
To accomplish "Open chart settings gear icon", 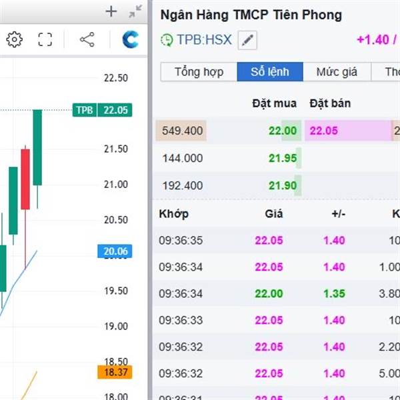I will [14, 39].
